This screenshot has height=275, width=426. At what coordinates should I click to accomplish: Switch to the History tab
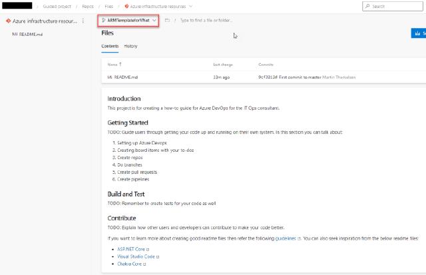(x=130, y=46)
